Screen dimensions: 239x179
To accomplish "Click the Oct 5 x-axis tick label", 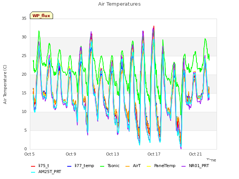I will tap(30, 154).
